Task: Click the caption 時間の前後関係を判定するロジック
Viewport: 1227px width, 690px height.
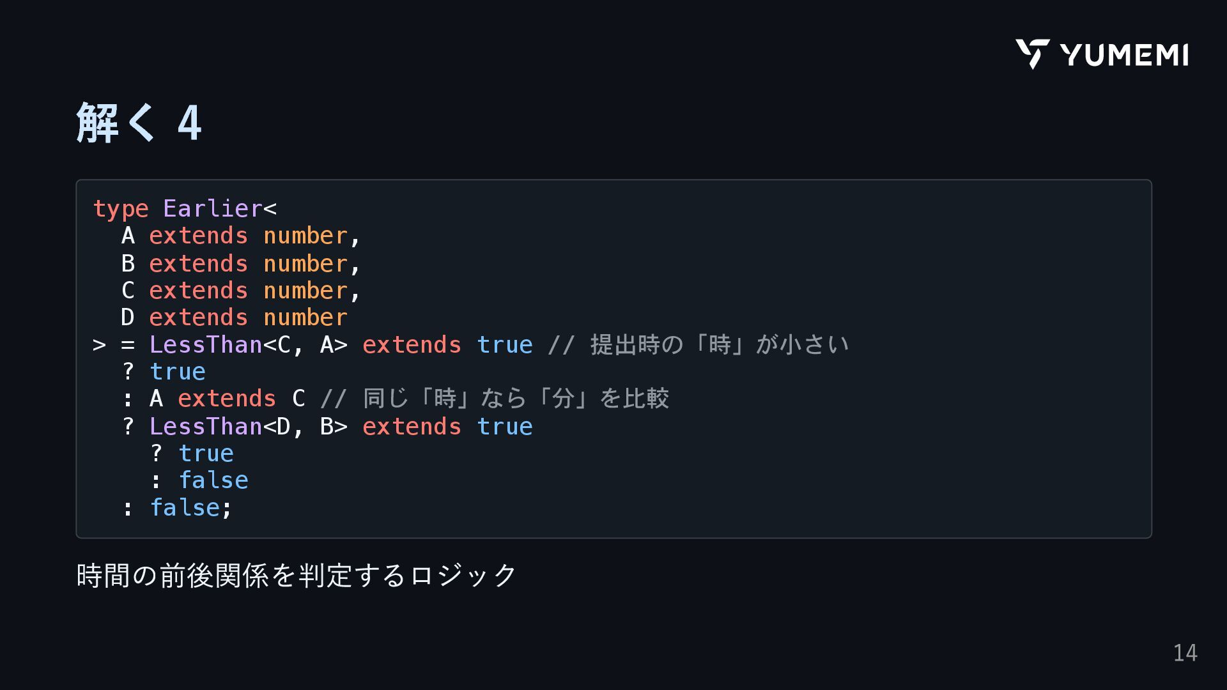Action: [x=296, y=575]
